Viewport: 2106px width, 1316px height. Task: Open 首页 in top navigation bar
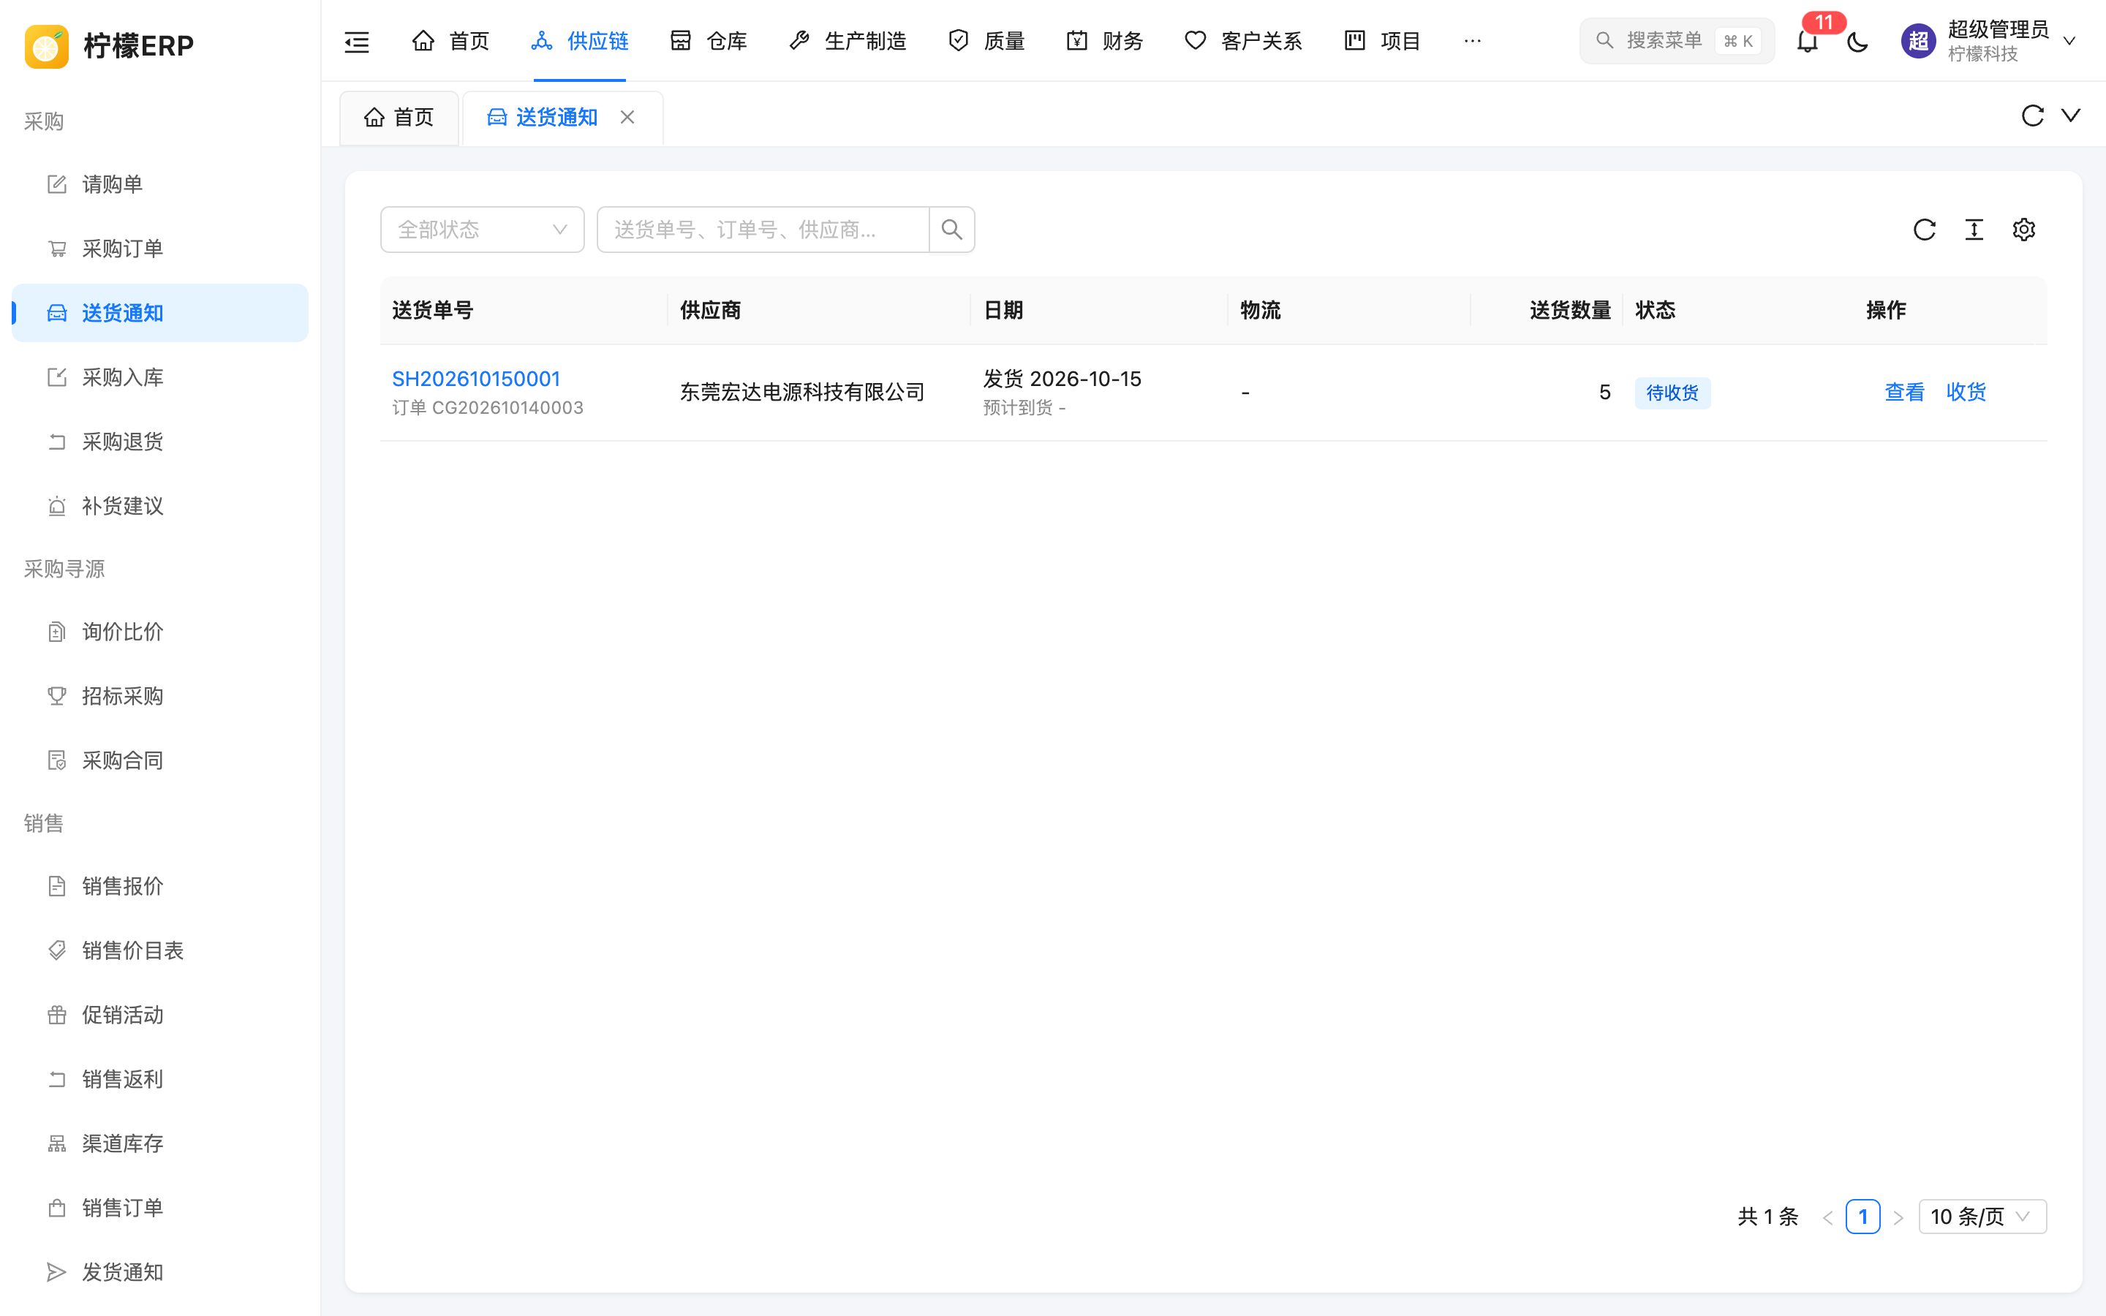450,41
